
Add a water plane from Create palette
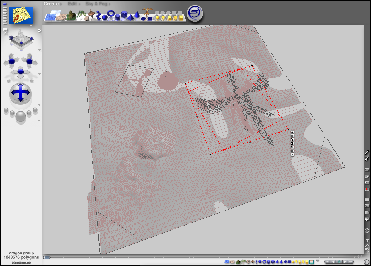pos(52,17)
